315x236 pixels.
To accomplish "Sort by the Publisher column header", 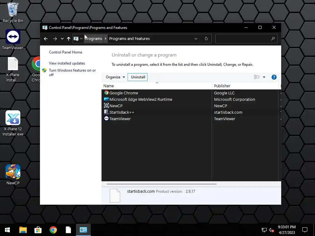I will [x=245, y=86].
